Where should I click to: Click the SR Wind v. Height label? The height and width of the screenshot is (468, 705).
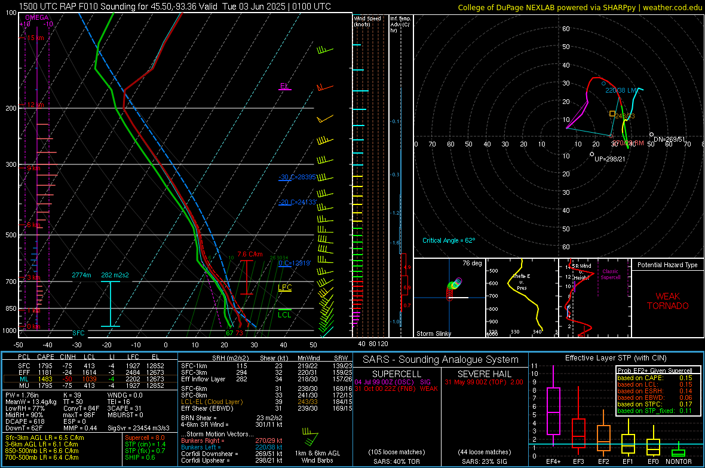click(581, 272)
